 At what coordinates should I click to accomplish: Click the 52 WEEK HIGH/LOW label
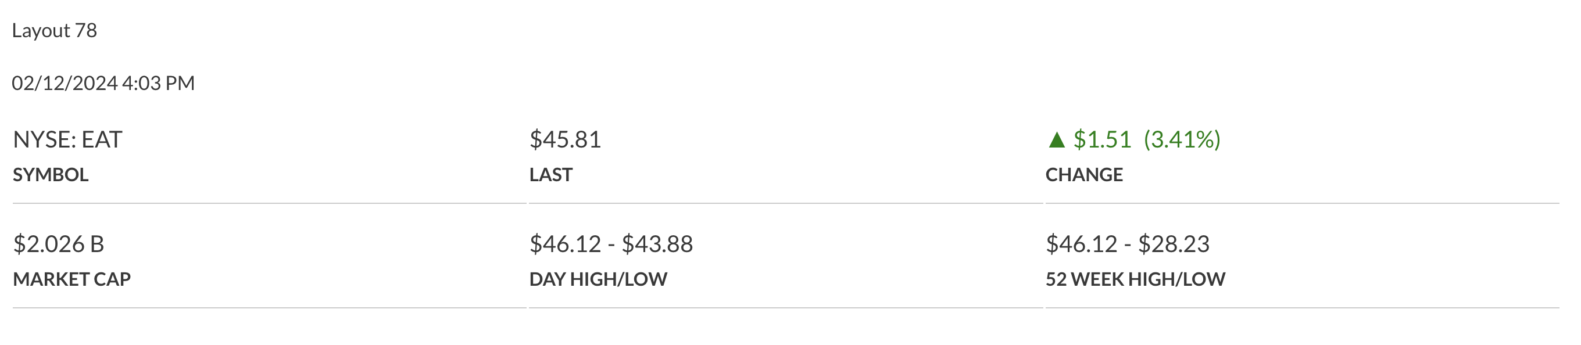click(1135, 279)
